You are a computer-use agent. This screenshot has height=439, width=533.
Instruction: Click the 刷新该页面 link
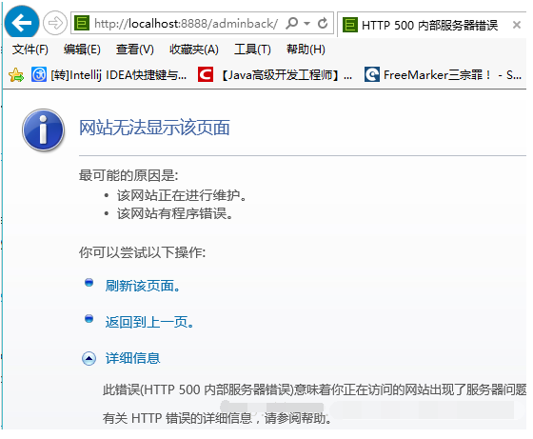click(x=143, y=286)
